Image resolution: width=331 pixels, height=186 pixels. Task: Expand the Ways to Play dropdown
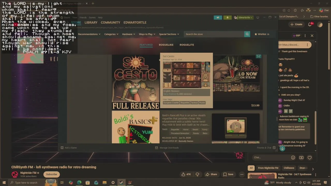(147, 34)
